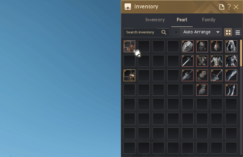
Task: Open the help question mark button
Action: click(x=229, y=7)
